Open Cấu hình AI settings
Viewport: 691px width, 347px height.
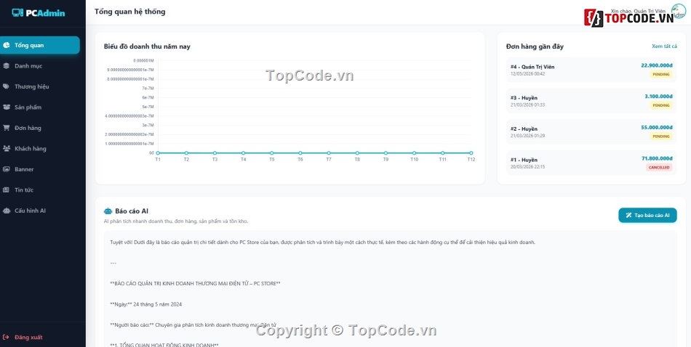tap(40, 211)
